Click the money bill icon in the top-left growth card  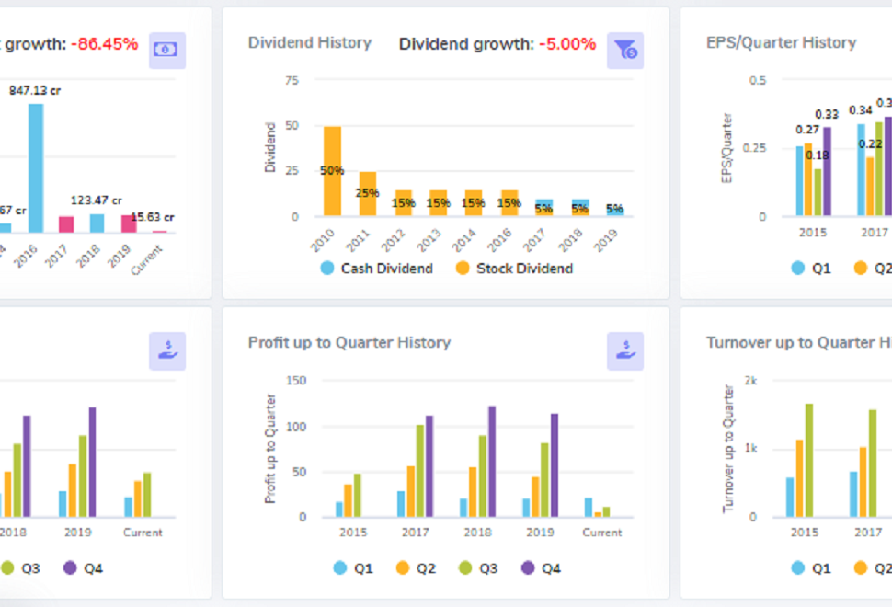(x=167, y=50)
